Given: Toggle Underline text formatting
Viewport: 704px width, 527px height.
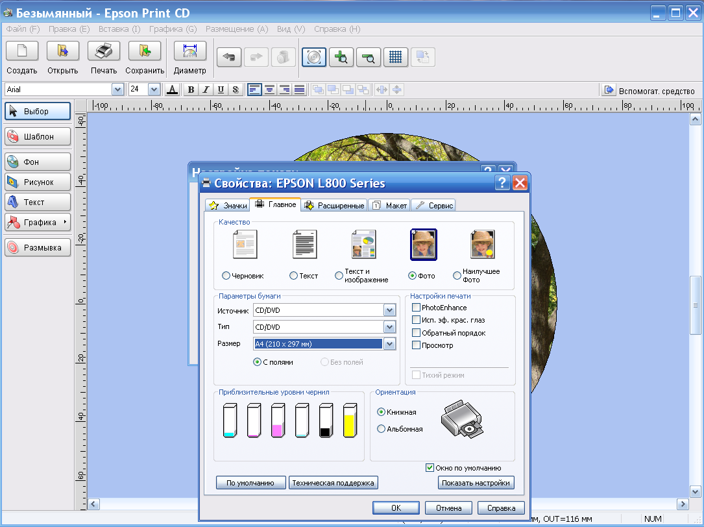Looking at the screenshot, I should point(221,90).
